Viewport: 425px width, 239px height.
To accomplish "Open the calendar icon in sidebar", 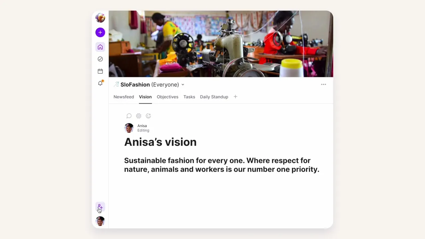I will (x=100, y=71).
